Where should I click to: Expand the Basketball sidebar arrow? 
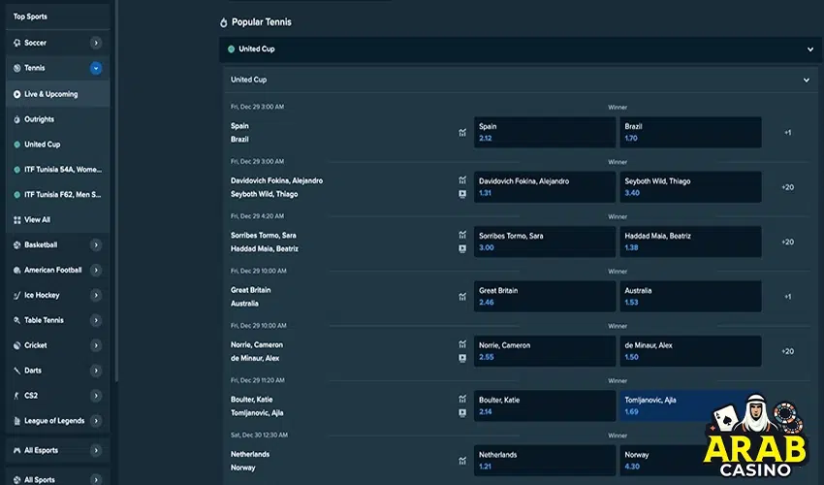96,244
